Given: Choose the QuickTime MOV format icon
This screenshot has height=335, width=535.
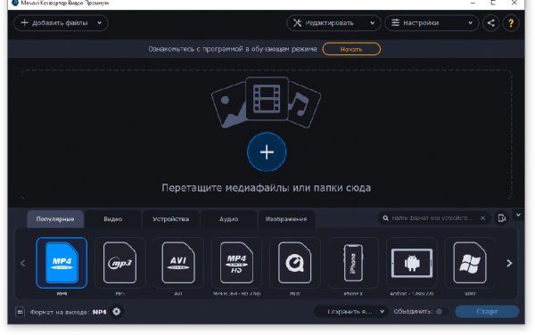Looking at the screenshot, I should 295,263.
